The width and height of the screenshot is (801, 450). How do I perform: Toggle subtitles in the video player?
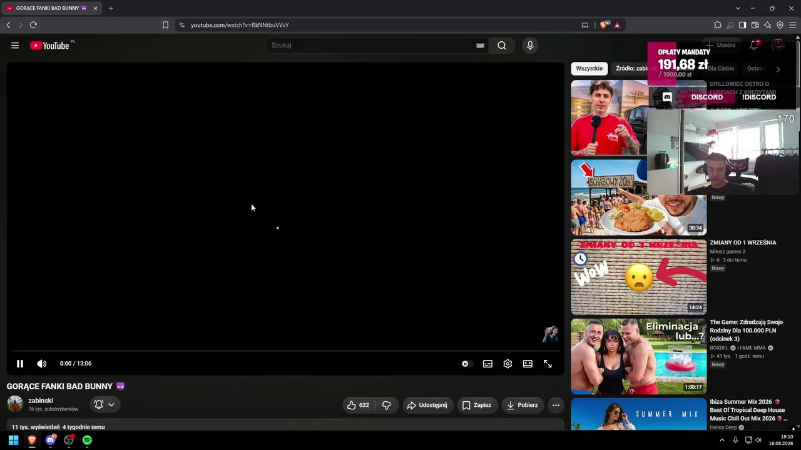(487, 364)
